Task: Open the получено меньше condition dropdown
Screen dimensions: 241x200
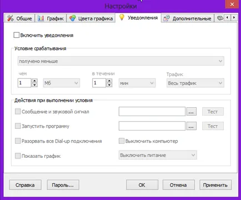Action: (x=121, y=61)
